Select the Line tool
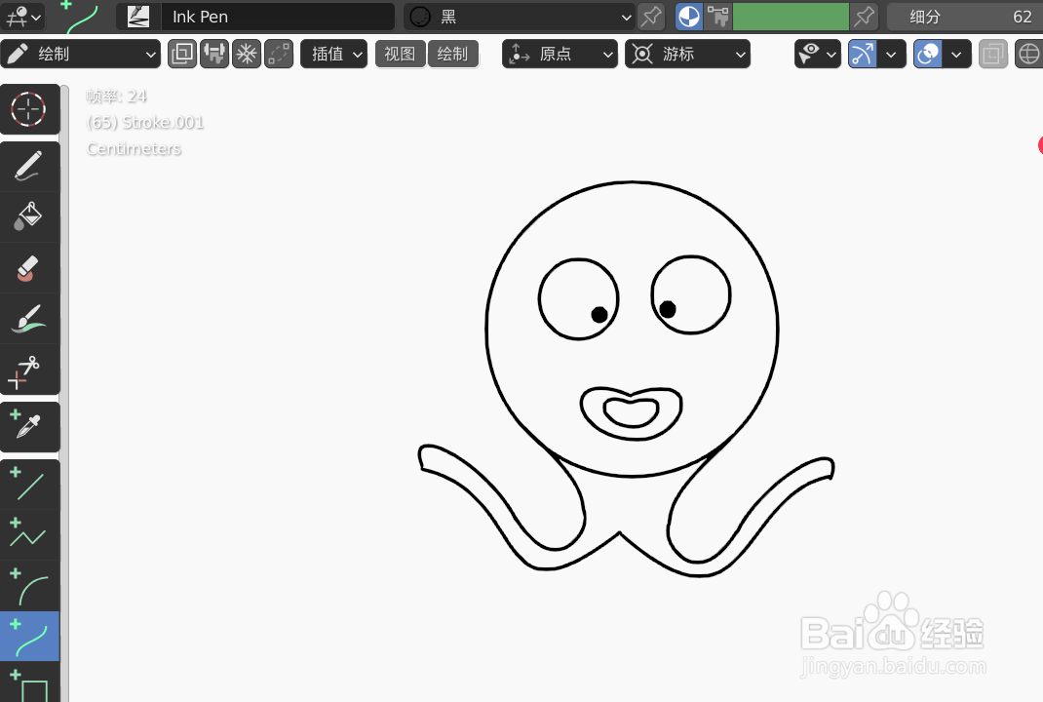Screen dimensions: 1043x702 (x=29, y=485)
